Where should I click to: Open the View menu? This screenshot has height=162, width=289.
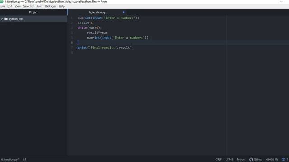click(18, 6)
